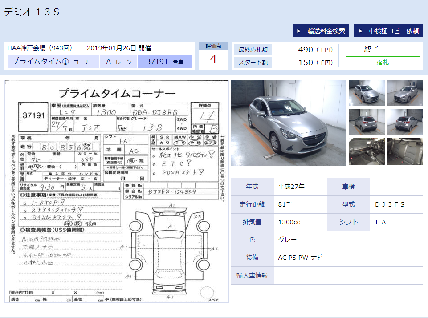Show the rear-view thumbnail above the seats photo
Viewport: 428px width, 318px height.
click(405, 122)
